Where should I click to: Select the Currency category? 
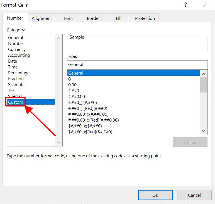click(17, 49)
